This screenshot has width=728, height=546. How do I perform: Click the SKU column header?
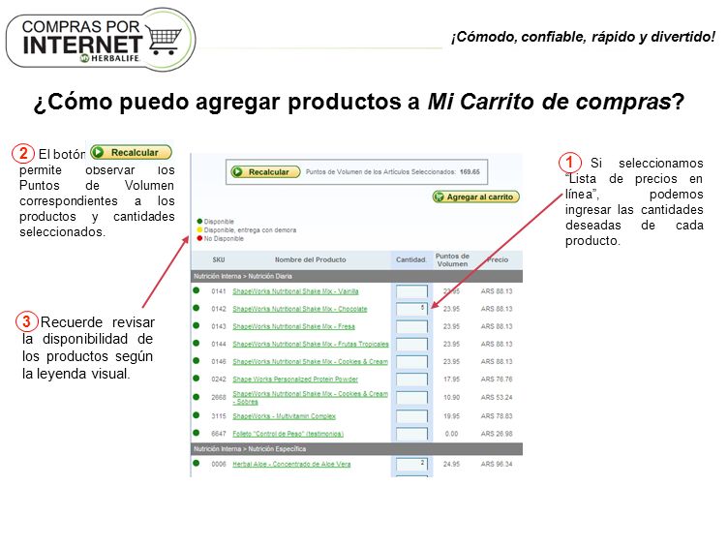[218, 259]
